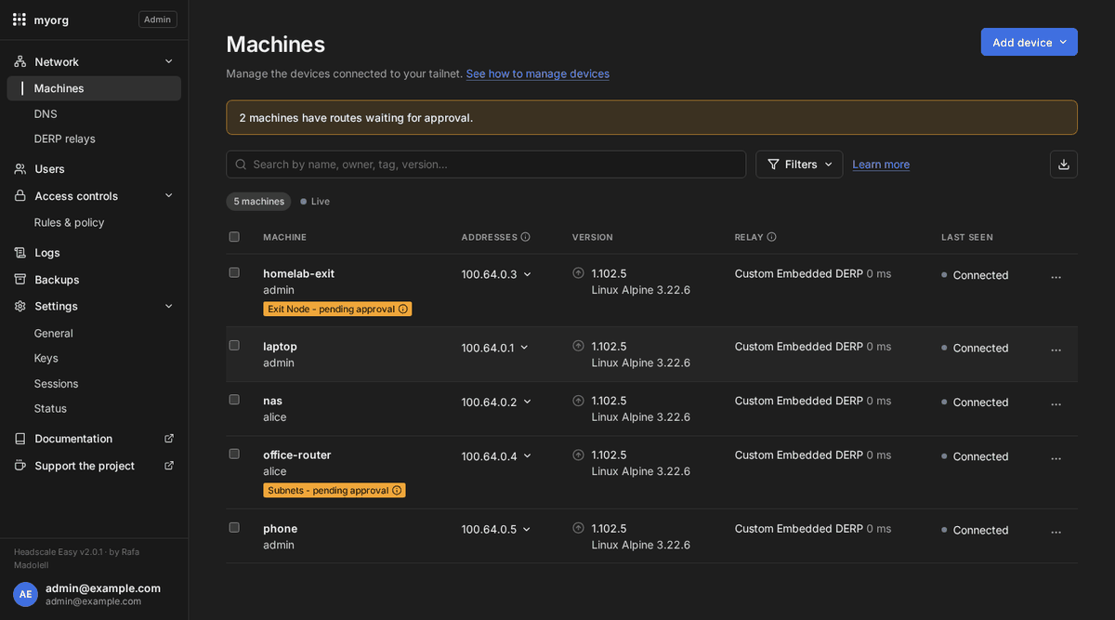Open Support the project external arrow
This screenshot has width=1115, height=620.
pos(169,466)
